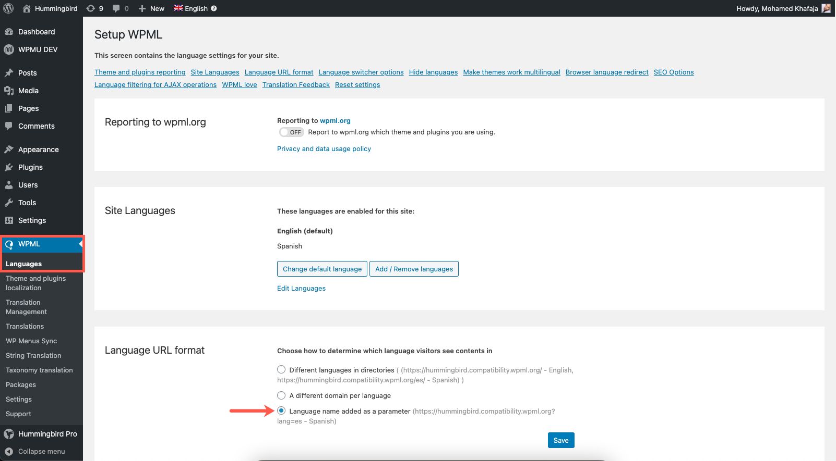Click the English (default) language text
The height and width of the screenshot is (461, 836).
click(305, 231)
